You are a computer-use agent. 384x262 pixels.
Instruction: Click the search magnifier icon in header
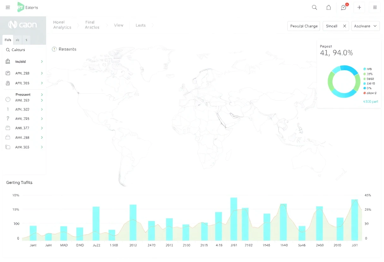tap(314, 7)
